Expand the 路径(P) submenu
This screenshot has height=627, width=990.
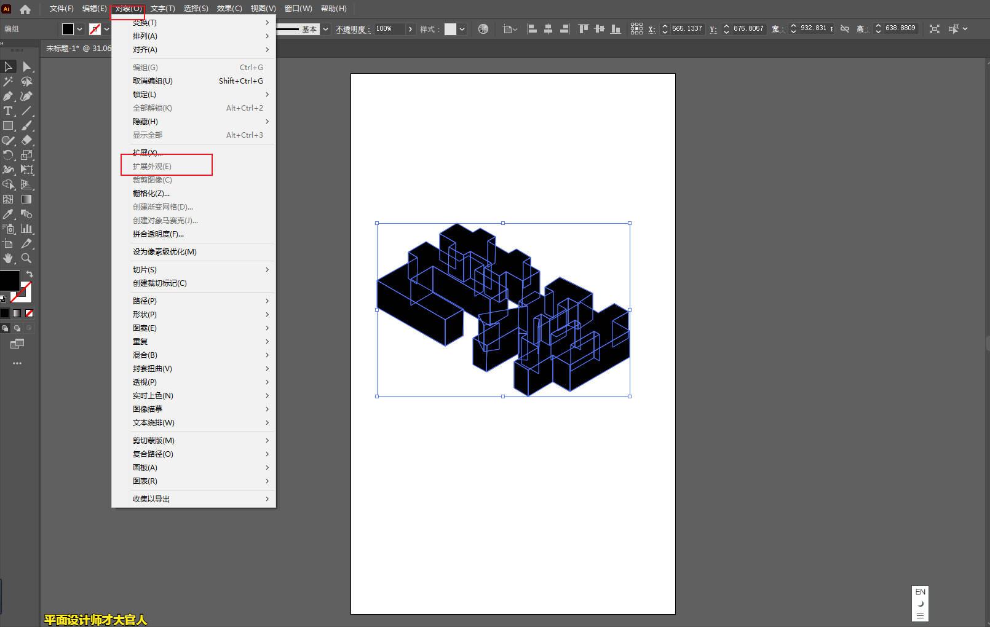tap(194, 301)
